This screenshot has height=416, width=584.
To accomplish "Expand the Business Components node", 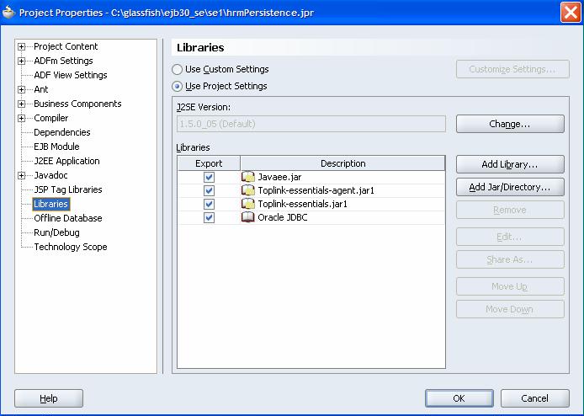I will [22, 104].
